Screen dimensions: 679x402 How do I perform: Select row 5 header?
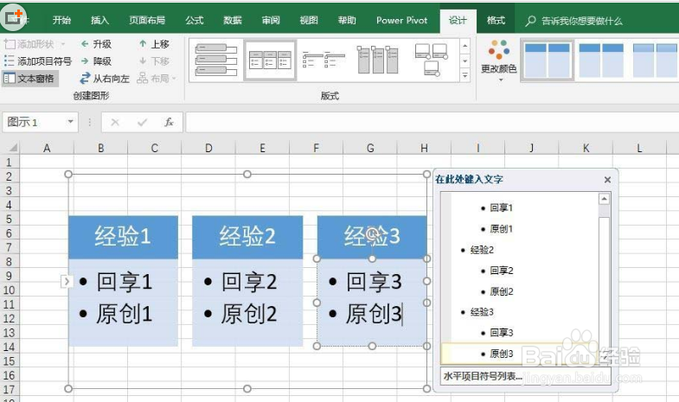click(x=9, y=219)
